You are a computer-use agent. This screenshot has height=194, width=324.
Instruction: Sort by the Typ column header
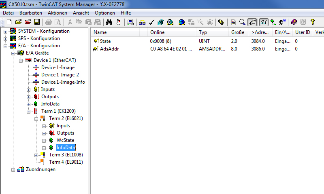click(x=212, y=32)
